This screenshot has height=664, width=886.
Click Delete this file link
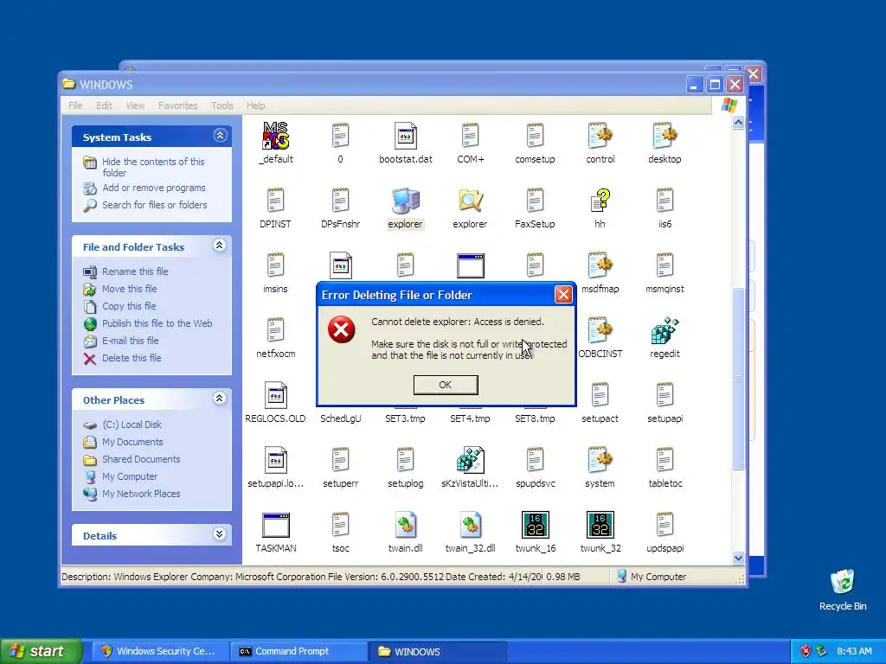[x=132, y=358]
